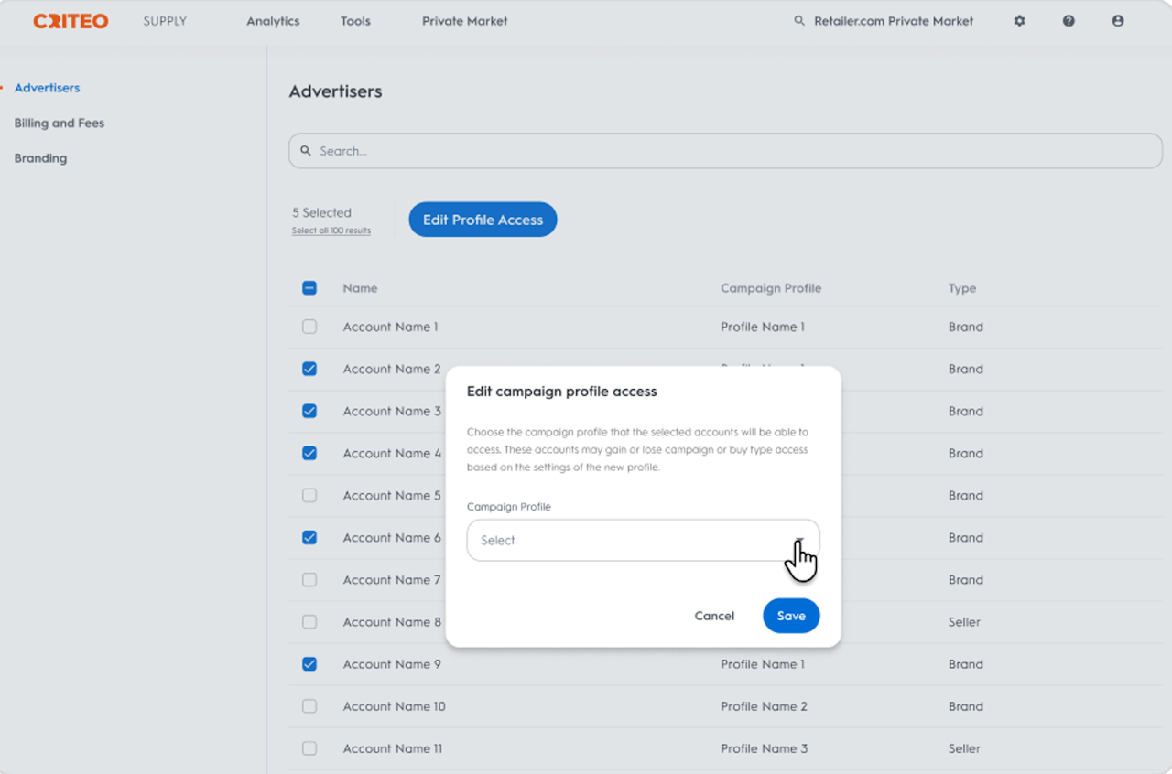This screenshot has width=1172, height=774.
Task: Click Save in the dialog
Action: 791,616
